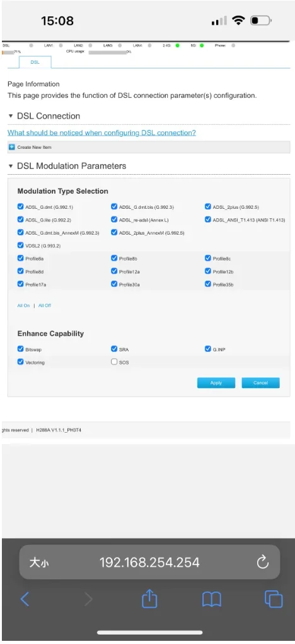This screenshot has height=644, width=295.
Task: Click the 5G status indicator light
Action: point(202,45)
